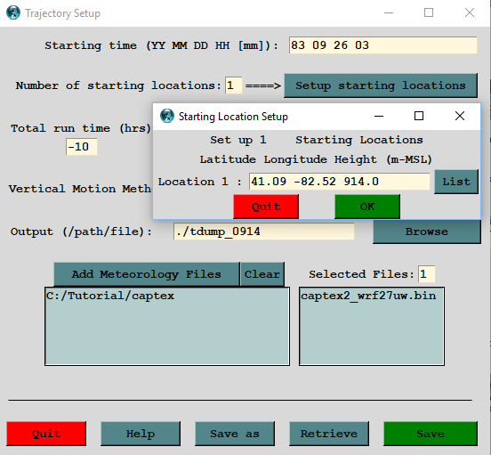Confirm the location with green OK

(x=367, y=207)
